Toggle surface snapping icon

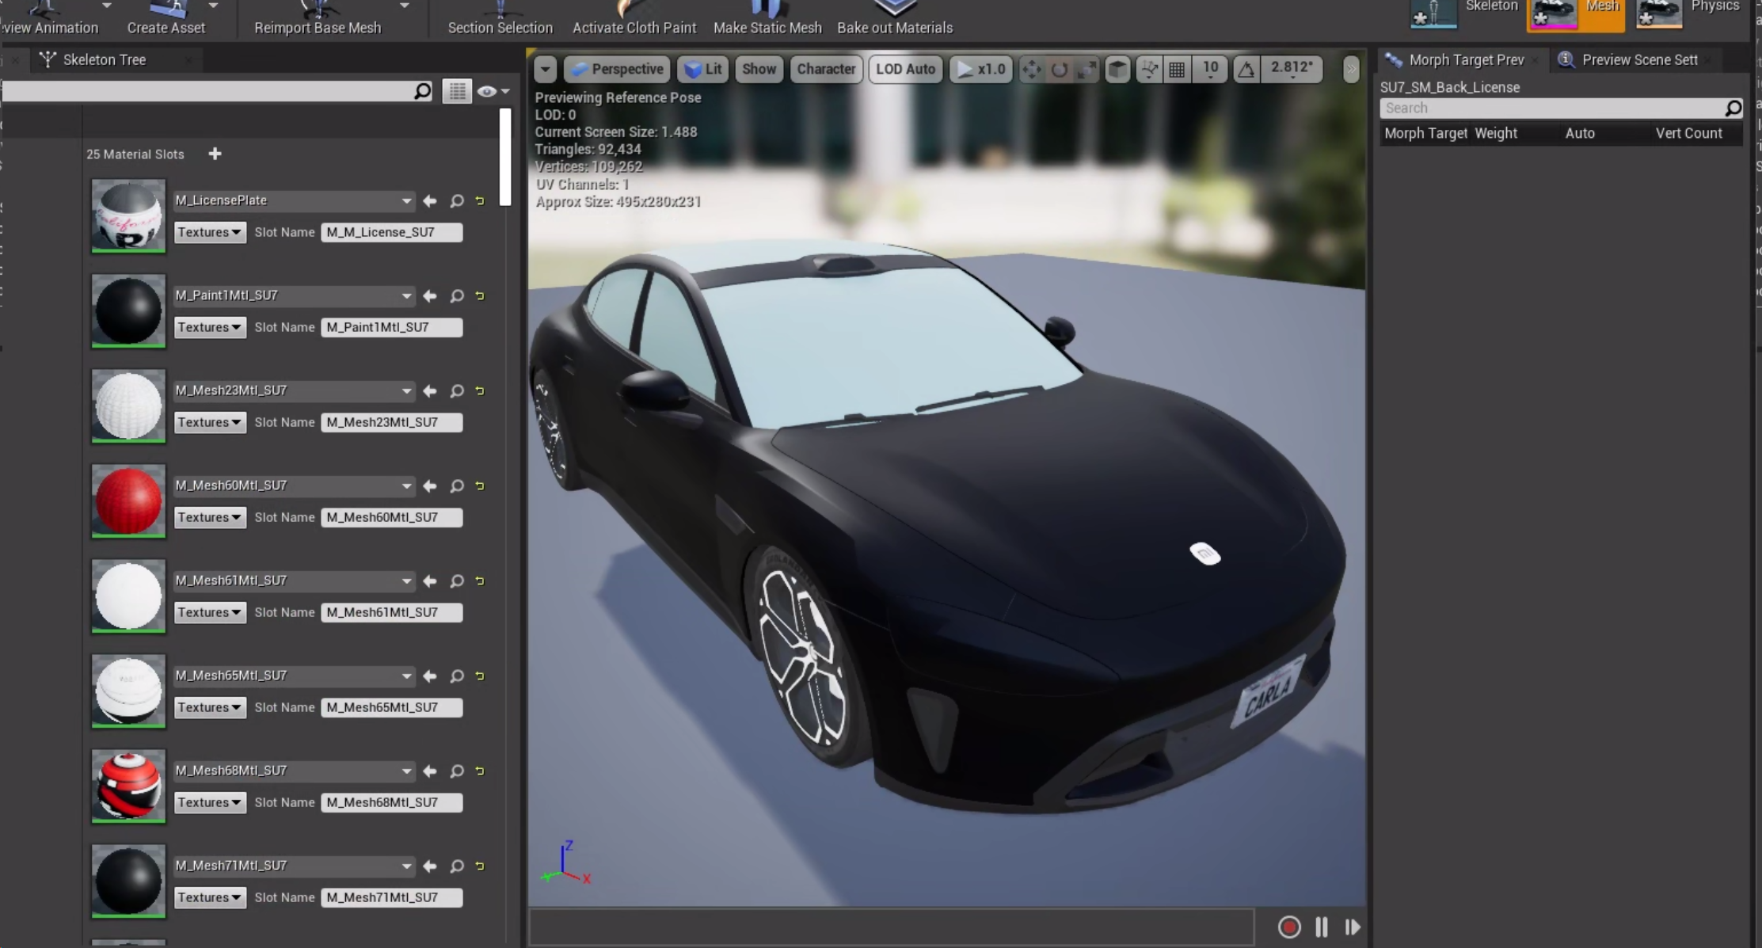pos(1148,70)
